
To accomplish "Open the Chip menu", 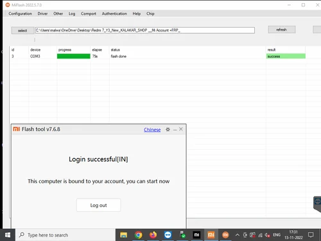I will pyautogui.click(x=150, y=13).
